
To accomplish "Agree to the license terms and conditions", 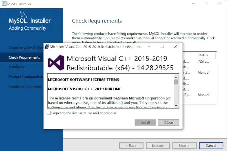I will coord(49,113).
